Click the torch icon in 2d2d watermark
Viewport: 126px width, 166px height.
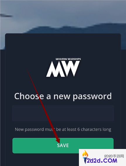[x=85, y=157]
